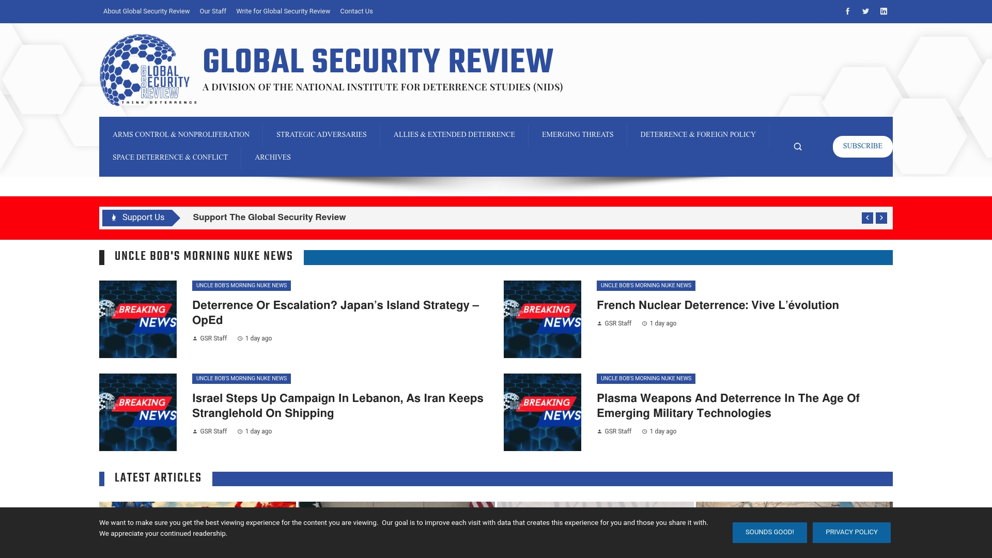This screenshot has height=558, width=992.
Task: Open Japan's Island Strategy article thumbnail
Action: (x=138, y=319)
